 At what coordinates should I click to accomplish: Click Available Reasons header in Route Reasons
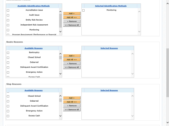coord(34,48)
